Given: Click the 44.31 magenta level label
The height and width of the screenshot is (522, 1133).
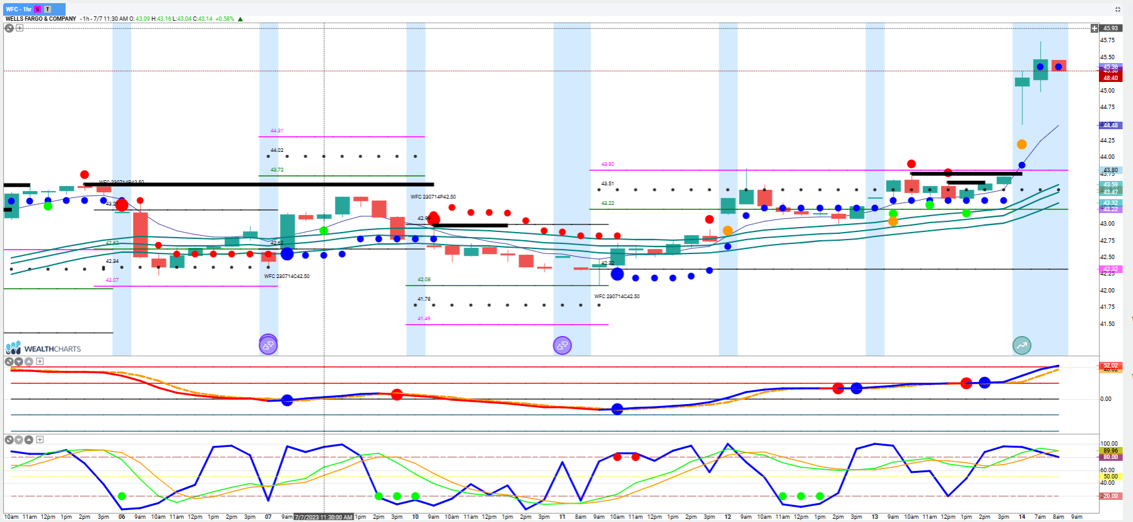Looking at the screenshot, I should (x=277, y=130).
